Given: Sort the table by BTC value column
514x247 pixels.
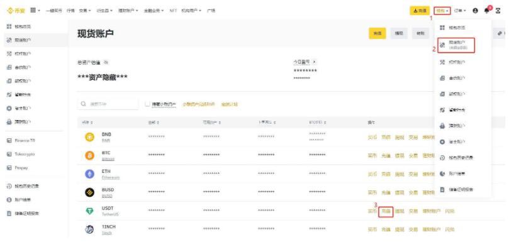Looking at the screenshot, I should (317, 122).
